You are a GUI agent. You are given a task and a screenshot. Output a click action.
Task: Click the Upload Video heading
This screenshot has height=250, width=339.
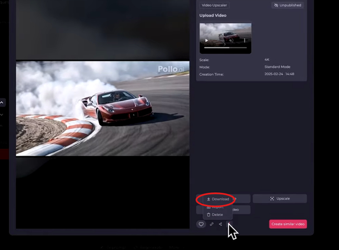pyautogui.click(x=213, y=16)
